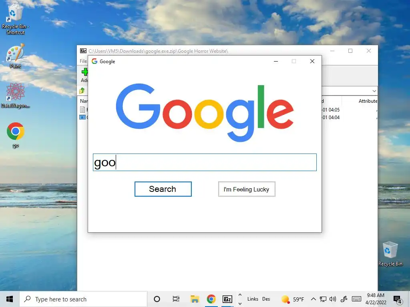Open the Paint desktop shortcut
Image resolution: width=410 pixels, height=307 pixels.
(x=16, y=57)
